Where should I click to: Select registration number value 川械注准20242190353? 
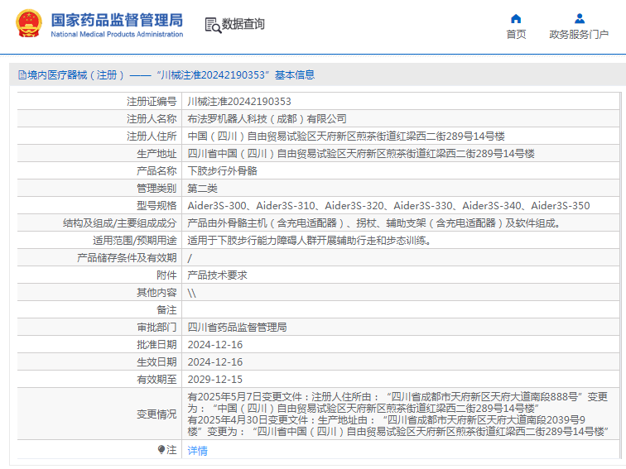(239, 102)
